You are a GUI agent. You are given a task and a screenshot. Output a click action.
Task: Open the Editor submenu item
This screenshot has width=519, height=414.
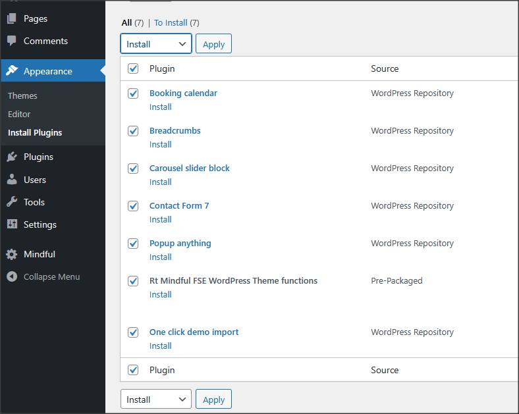(19, 114)
